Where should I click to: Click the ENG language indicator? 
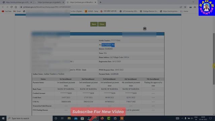pos(196,118)
